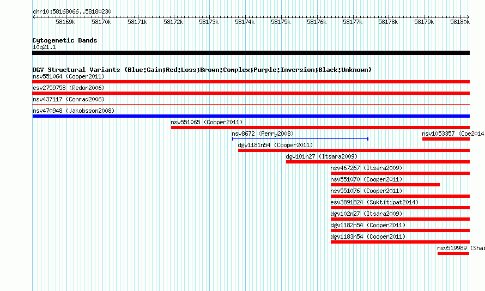The image size is (485, 291).
Task: Open the nsv519989 variant label
Action: coord(461,248)
